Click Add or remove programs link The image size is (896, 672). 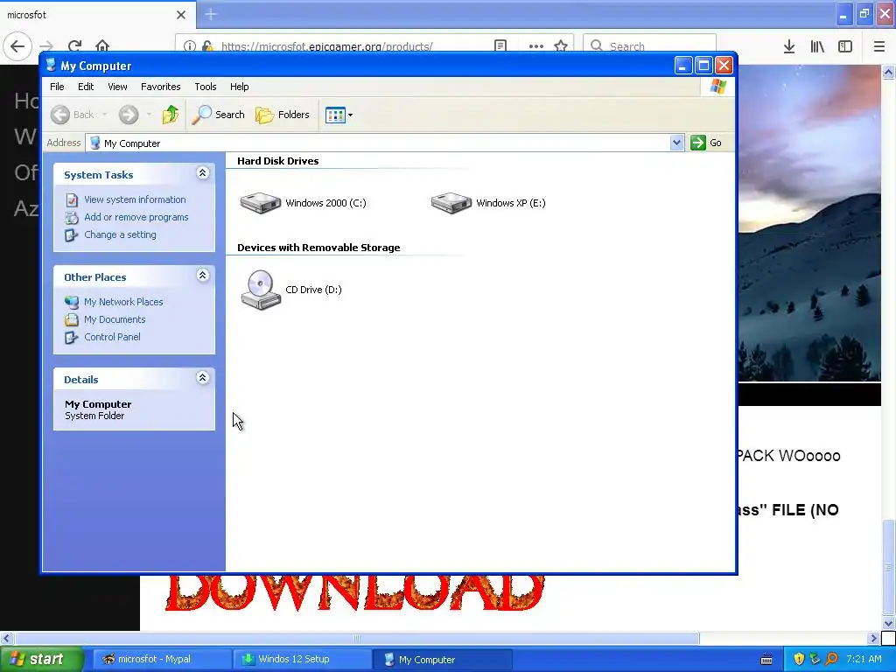coord(136,217)
